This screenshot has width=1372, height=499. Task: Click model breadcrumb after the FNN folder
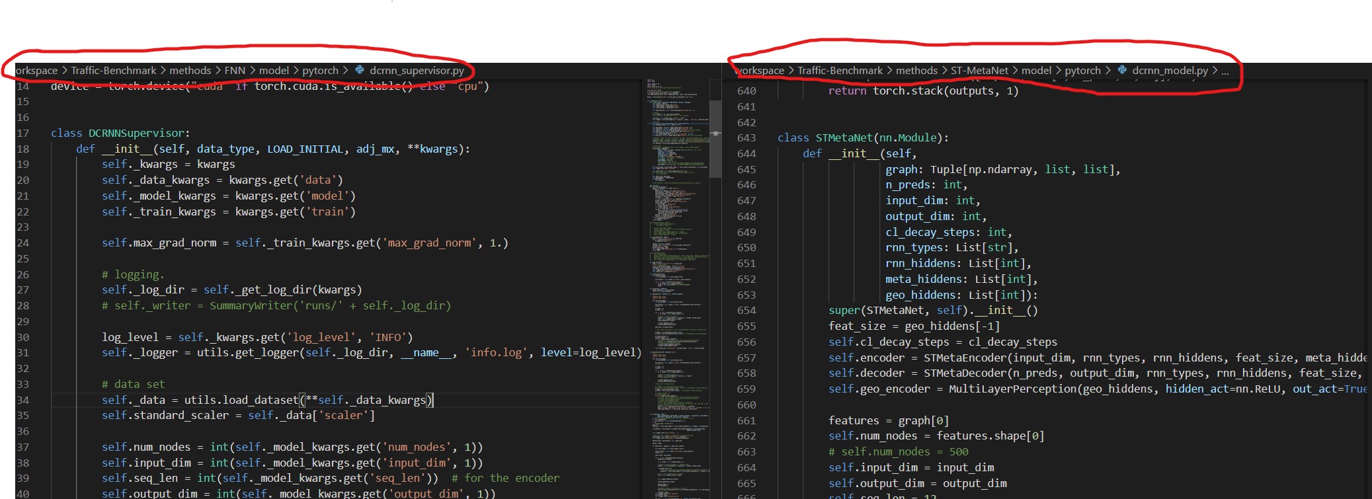(274, 70)
